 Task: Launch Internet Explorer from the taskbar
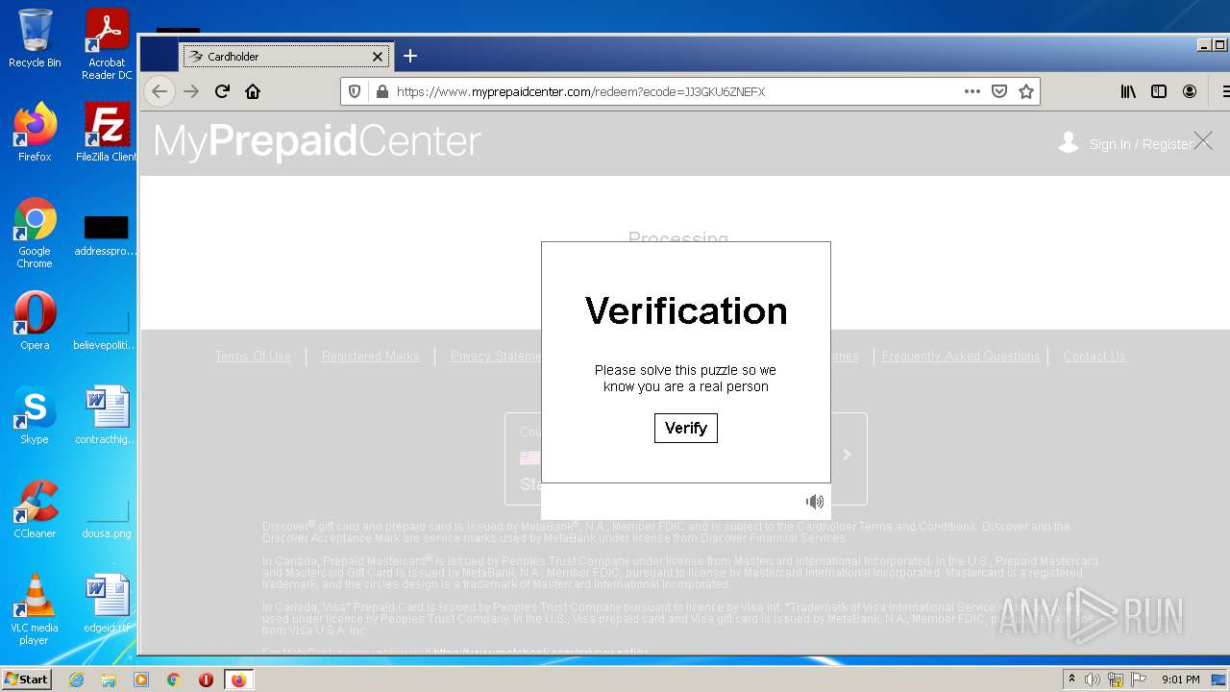pyautogui.click(x=76, y=680)
